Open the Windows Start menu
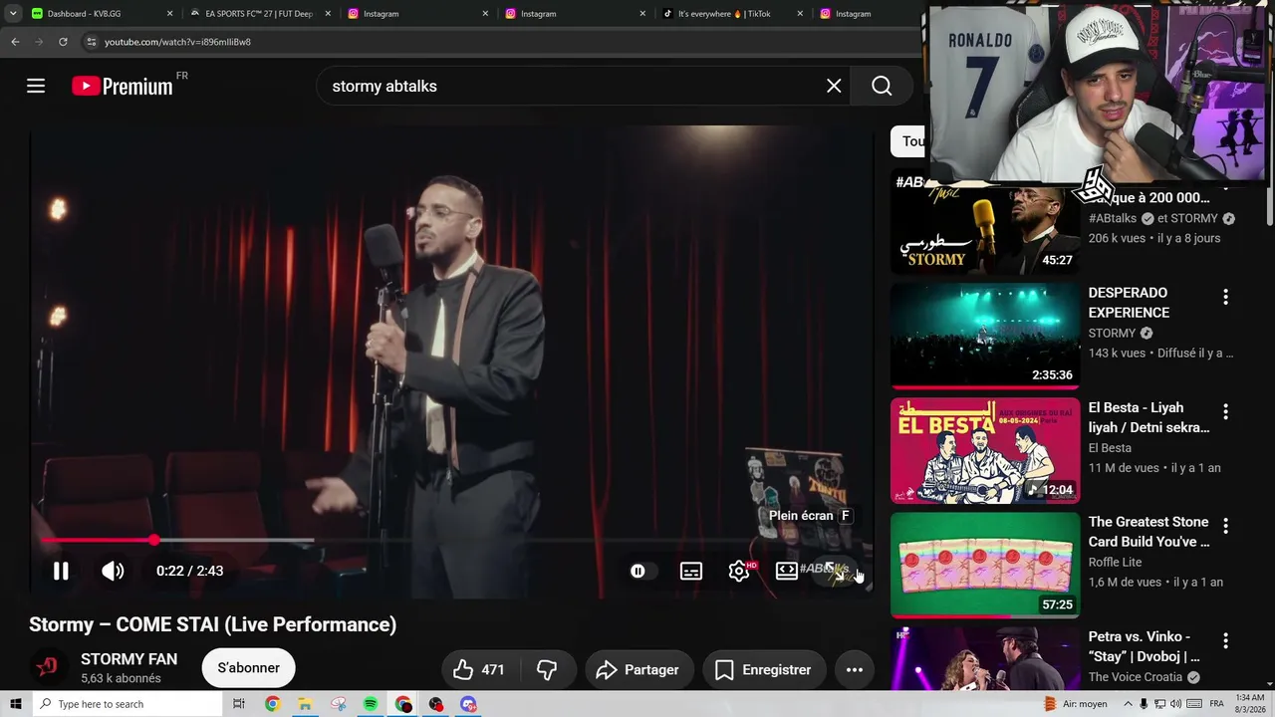 [x=15, y=704]
